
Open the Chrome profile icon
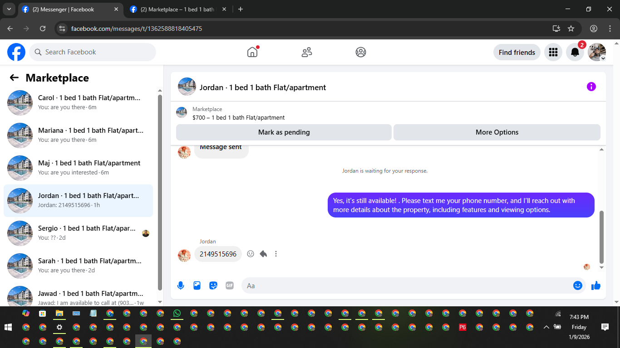click(594, 29)
